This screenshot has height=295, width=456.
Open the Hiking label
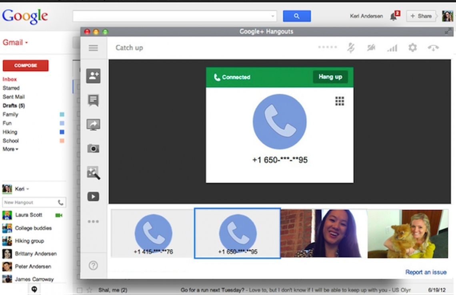pyautogui.click(x=10, y=132)
